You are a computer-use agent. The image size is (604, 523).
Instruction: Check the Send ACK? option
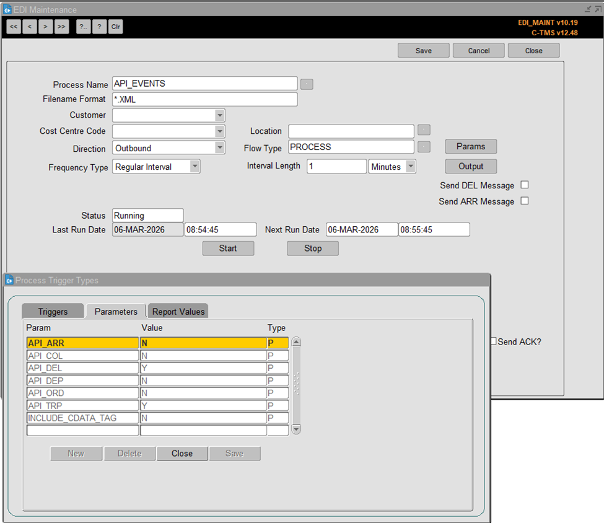pos(492,341)
